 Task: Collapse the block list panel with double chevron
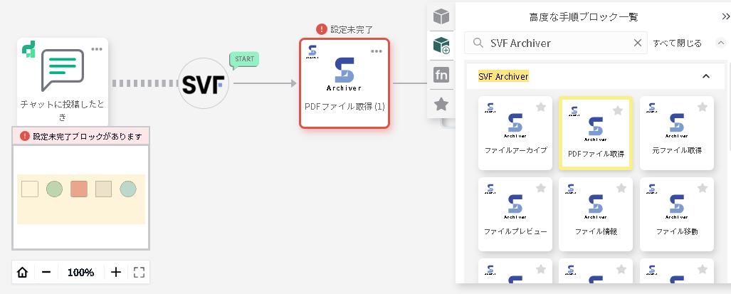[x=725, y=16]
